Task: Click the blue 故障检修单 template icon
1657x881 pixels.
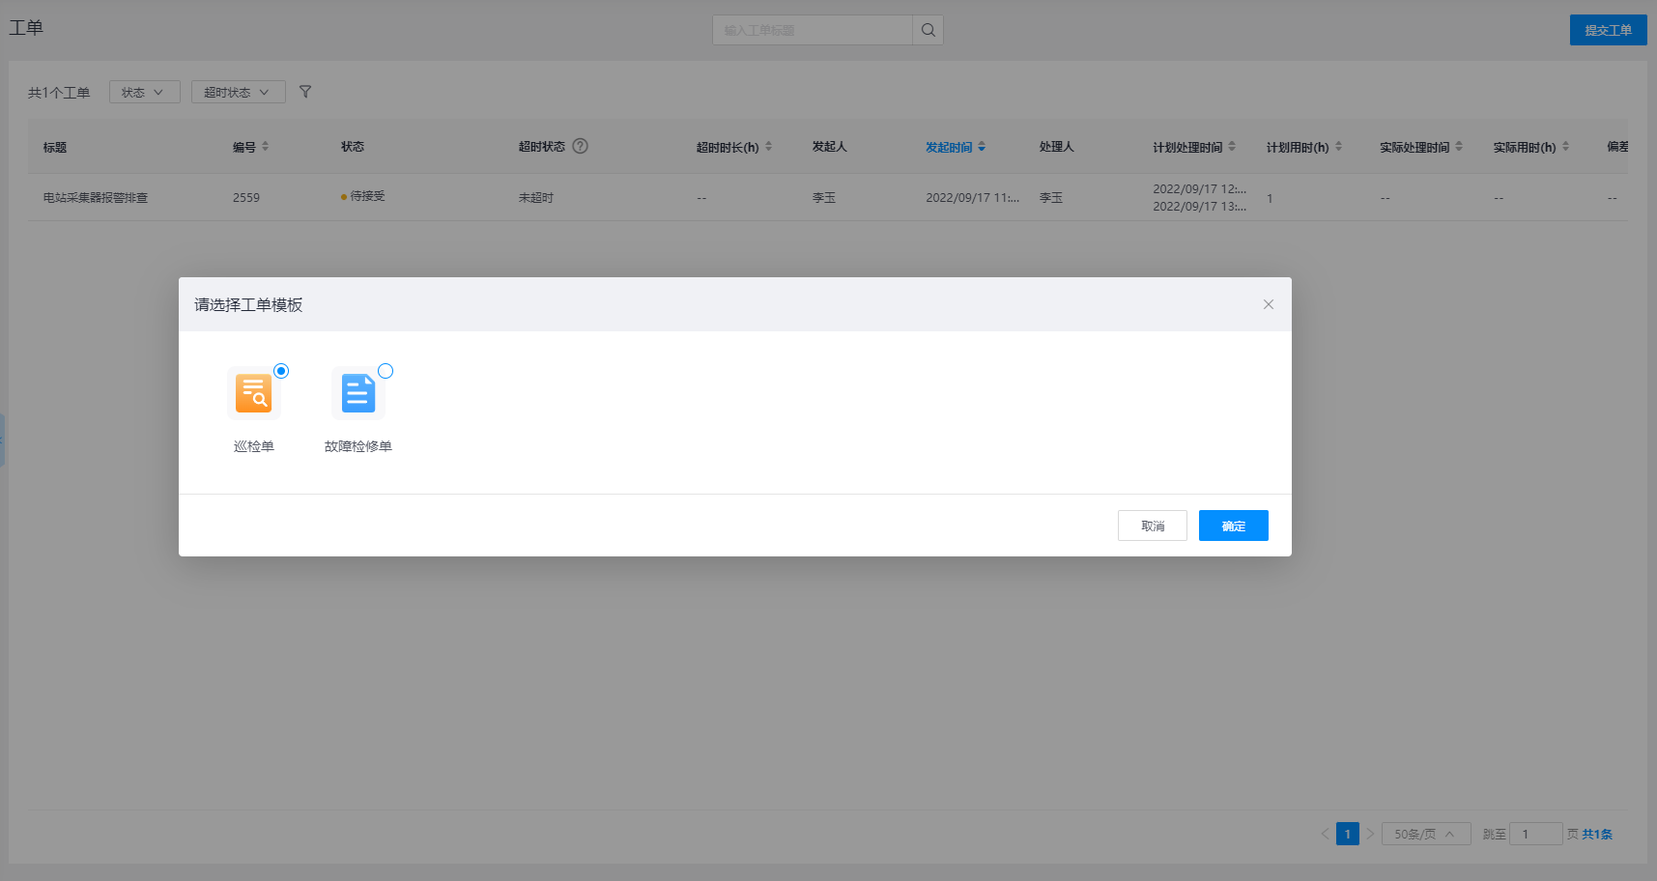Action: pos(357,393)
